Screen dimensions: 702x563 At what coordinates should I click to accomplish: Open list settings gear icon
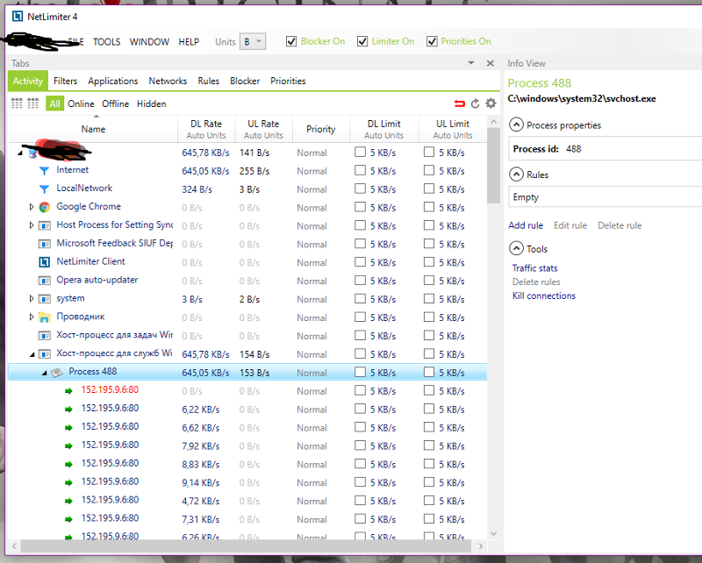click(491, 103)
